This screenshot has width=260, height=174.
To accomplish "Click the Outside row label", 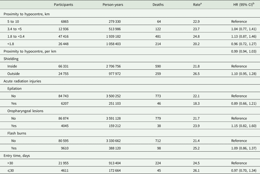I will 14,74.
